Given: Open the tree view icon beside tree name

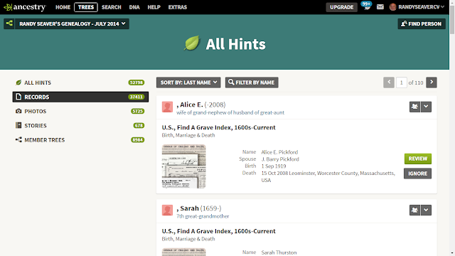Looking at the screenshot, I should (x=9, y=23).
